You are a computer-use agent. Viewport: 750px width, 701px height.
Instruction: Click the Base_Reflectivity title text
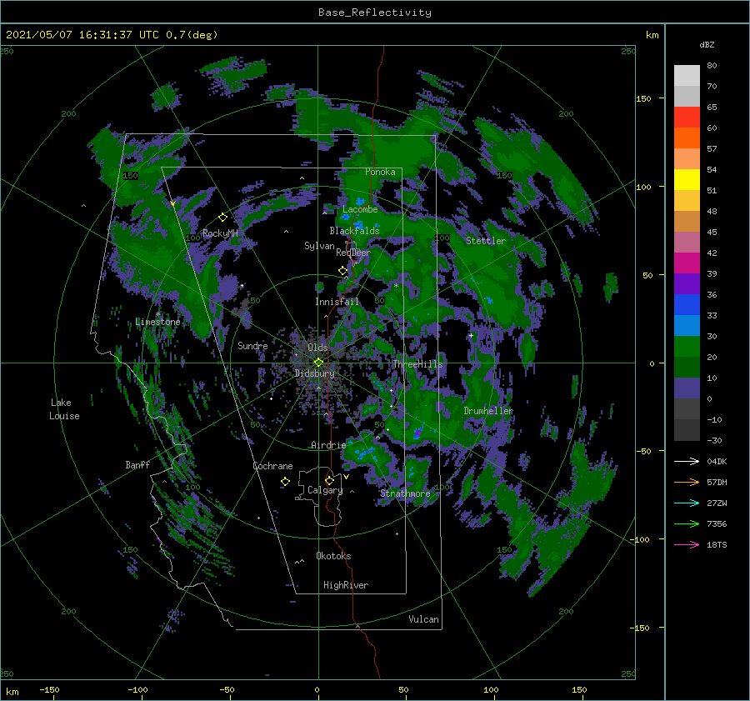click(x=375, y=13)
